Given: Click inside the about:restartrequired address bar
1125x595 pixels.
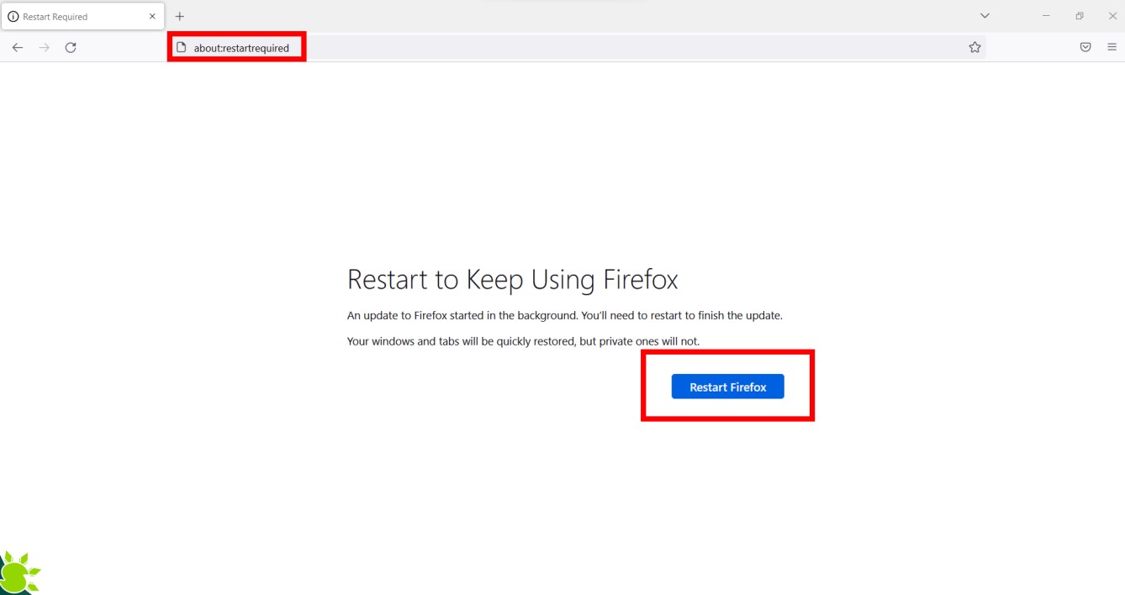Looking at the screenshot, I should (x=244, y=47).
